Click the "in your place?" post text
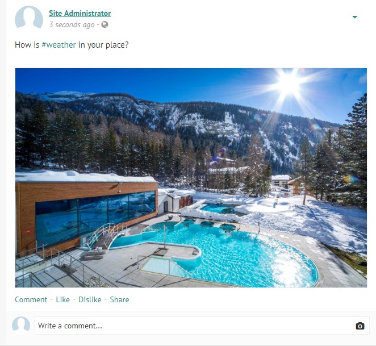 103,45
